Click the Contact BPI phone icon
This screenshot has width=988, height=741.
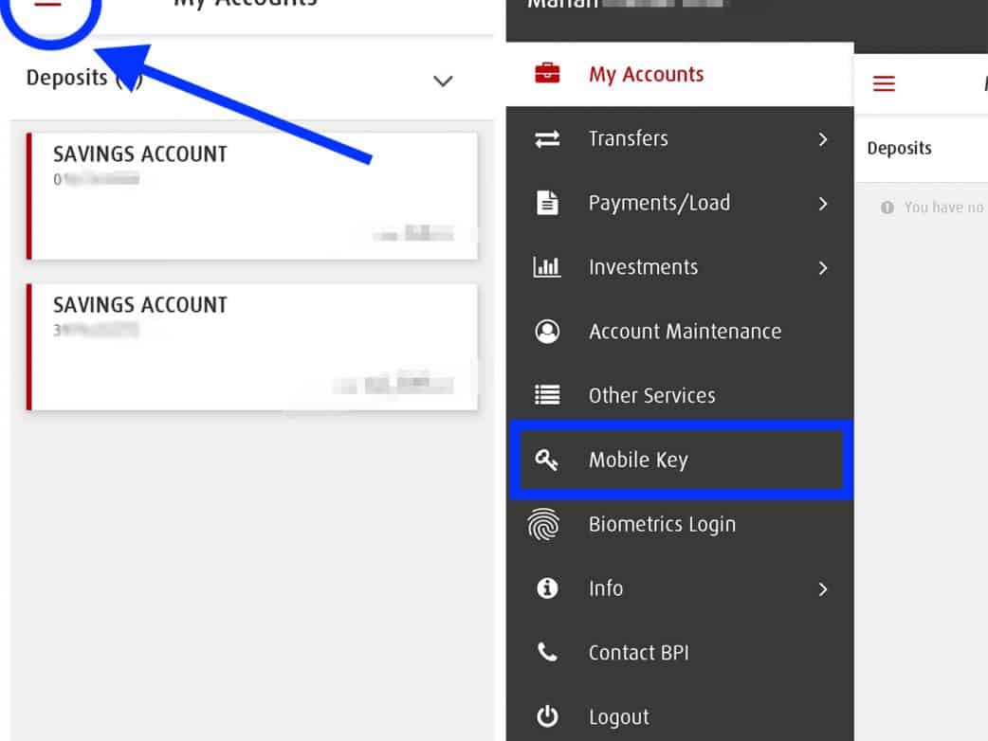pyautogui.click(x=547, y=653)
